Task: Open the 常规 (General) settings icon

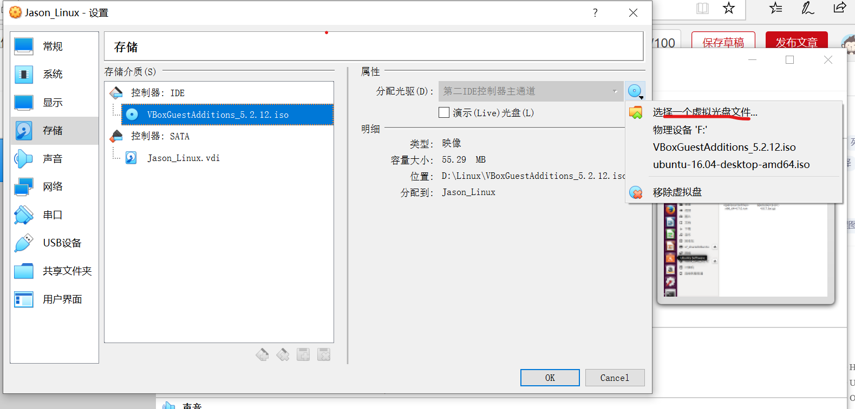Action: pyautogui.click(x=24, y=46)
